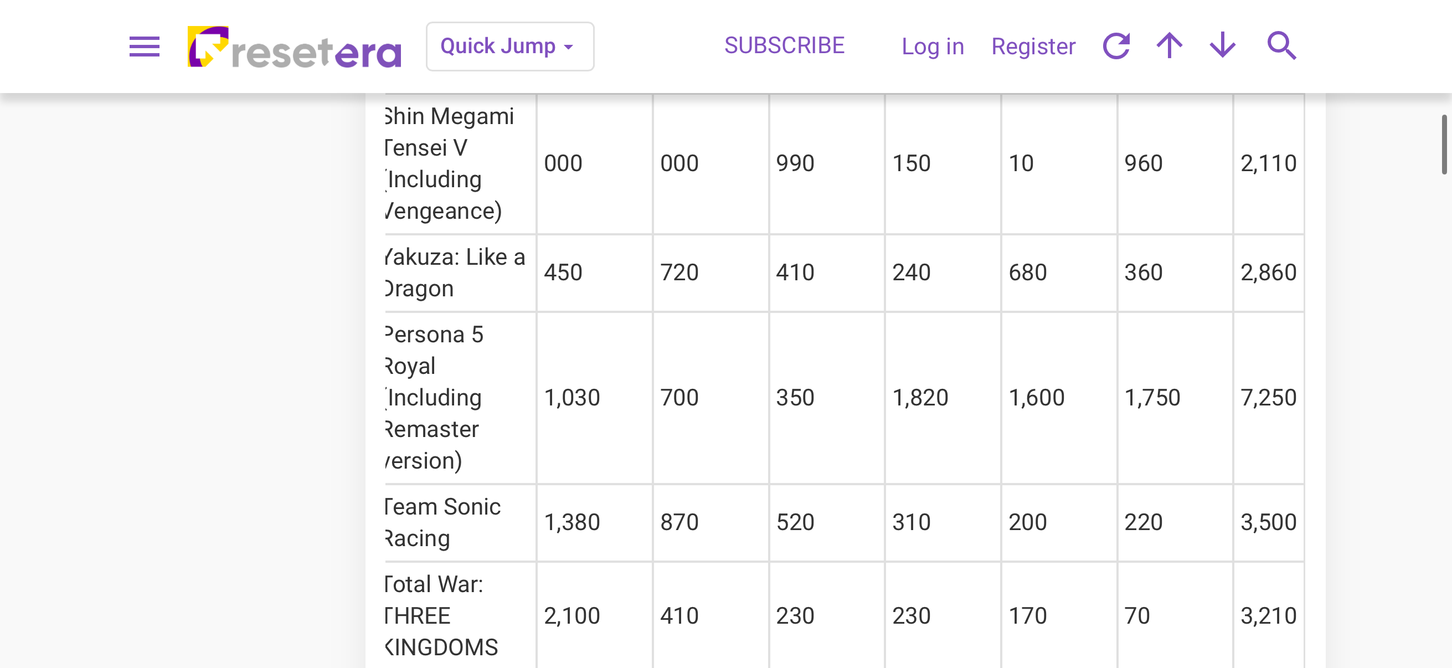
Task: Expand the Quick Jump dropdown
Action: pos(509,46)
